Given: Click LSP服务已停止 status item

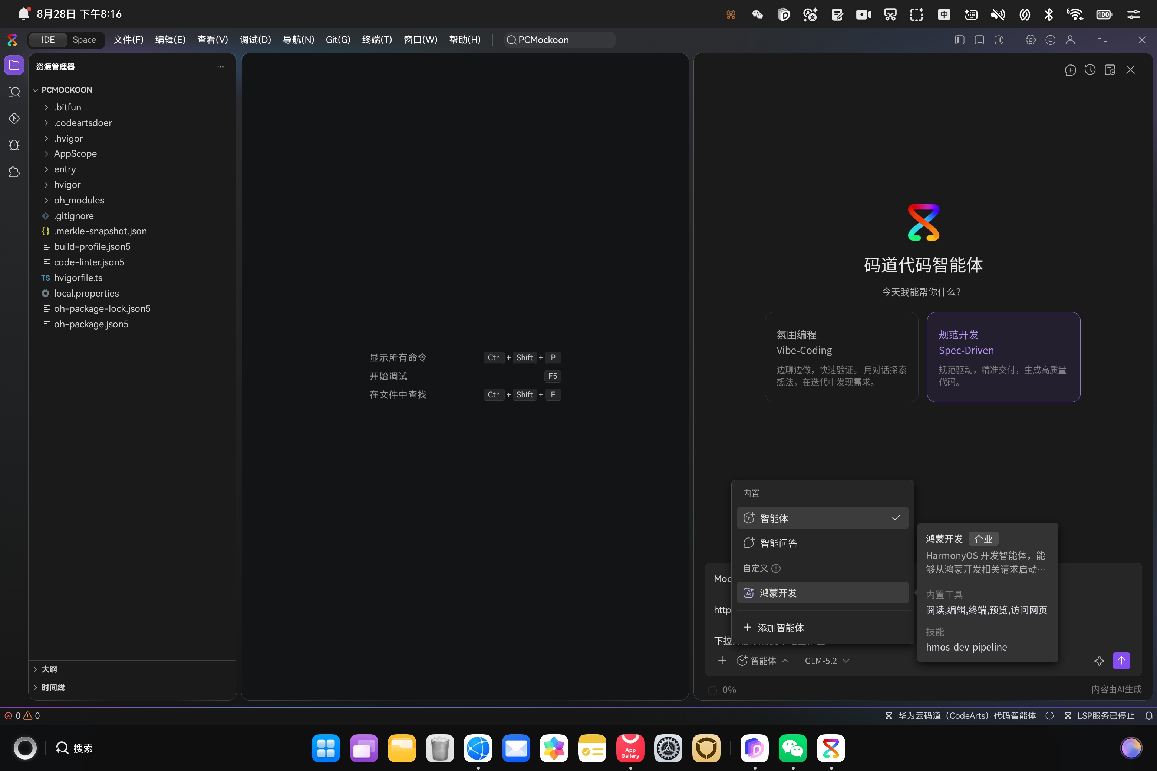Looking at the screenshot, I should (x=1100, y=715).
